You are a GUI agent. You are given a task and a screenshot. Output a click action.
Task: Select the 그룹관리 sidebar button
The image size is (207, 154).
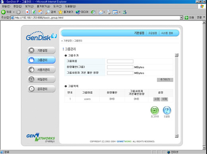[x=41, y=60]
